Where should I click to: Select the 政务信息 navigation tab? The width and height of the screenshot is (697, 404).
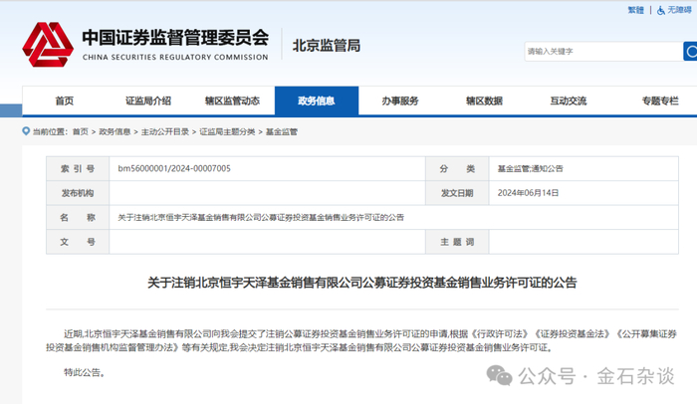click(317, 101)
